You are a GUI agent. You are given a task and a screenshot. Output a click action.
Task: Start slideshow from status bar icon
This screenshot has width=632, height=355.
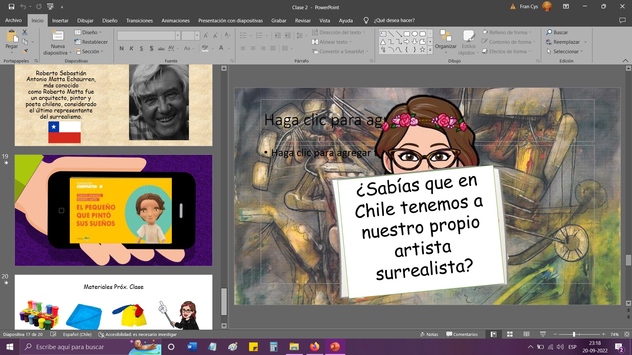tap(543, 334)
